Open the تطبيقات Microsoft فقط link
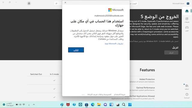Image resolution: width=192 pixels, height=108 pixels. coord(114,43)
